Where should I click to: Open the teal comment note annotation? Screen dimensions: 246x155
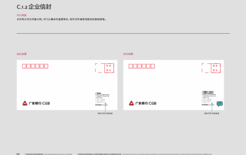point(220,104)
